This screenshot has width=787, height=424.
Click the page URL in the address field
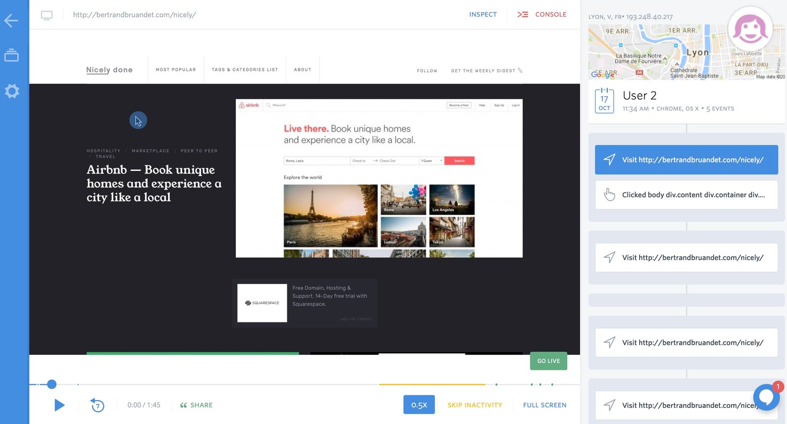[x=134, y=15]
